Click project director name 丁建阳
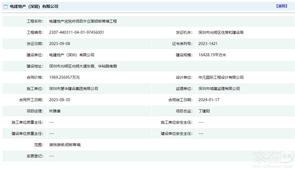The width and height of the screenshot is (295, 169). point(204,111)
